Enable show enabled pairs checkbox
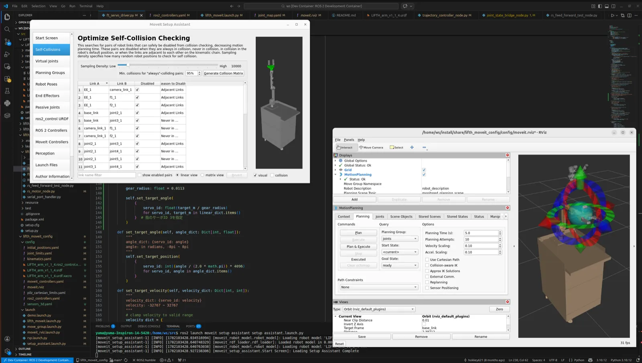 point(140,175)
